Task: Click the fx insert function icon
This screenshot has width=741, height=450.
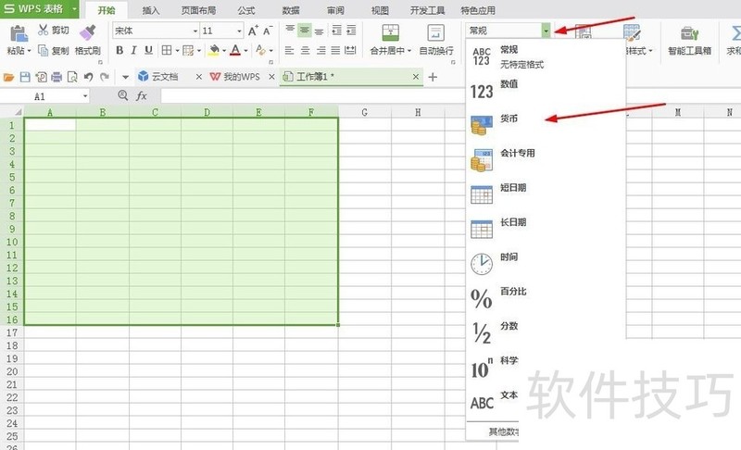Action: pyautogui.click(x=142, y=96)
